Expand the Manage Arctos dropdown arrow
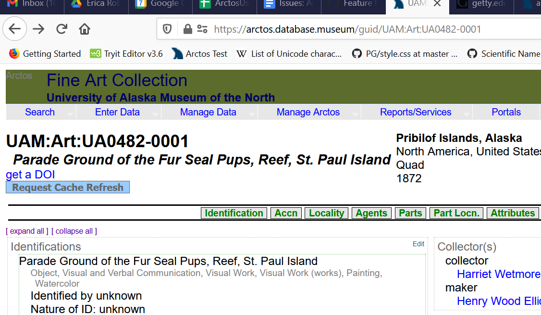The width and height of the screenshot is (541, 315). pos(355,114)
